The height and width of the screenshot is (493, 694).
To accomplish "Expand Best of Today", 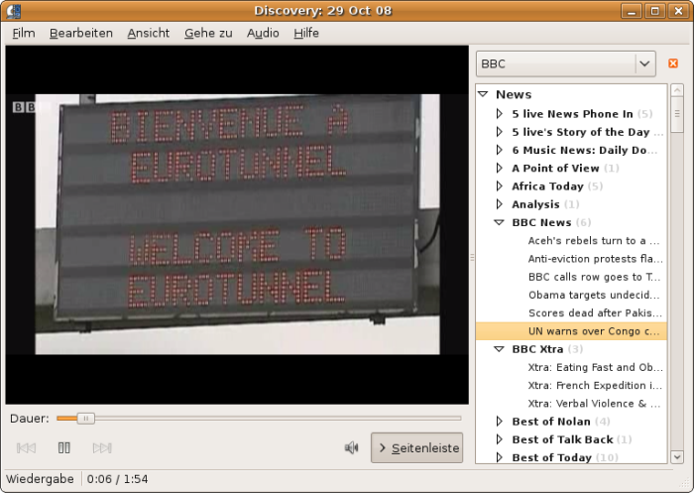I will click(500, 457).
